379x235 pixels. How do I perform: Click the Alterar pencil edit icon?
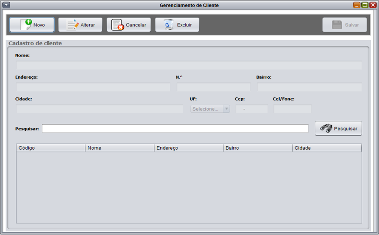(x=73, y=25)
